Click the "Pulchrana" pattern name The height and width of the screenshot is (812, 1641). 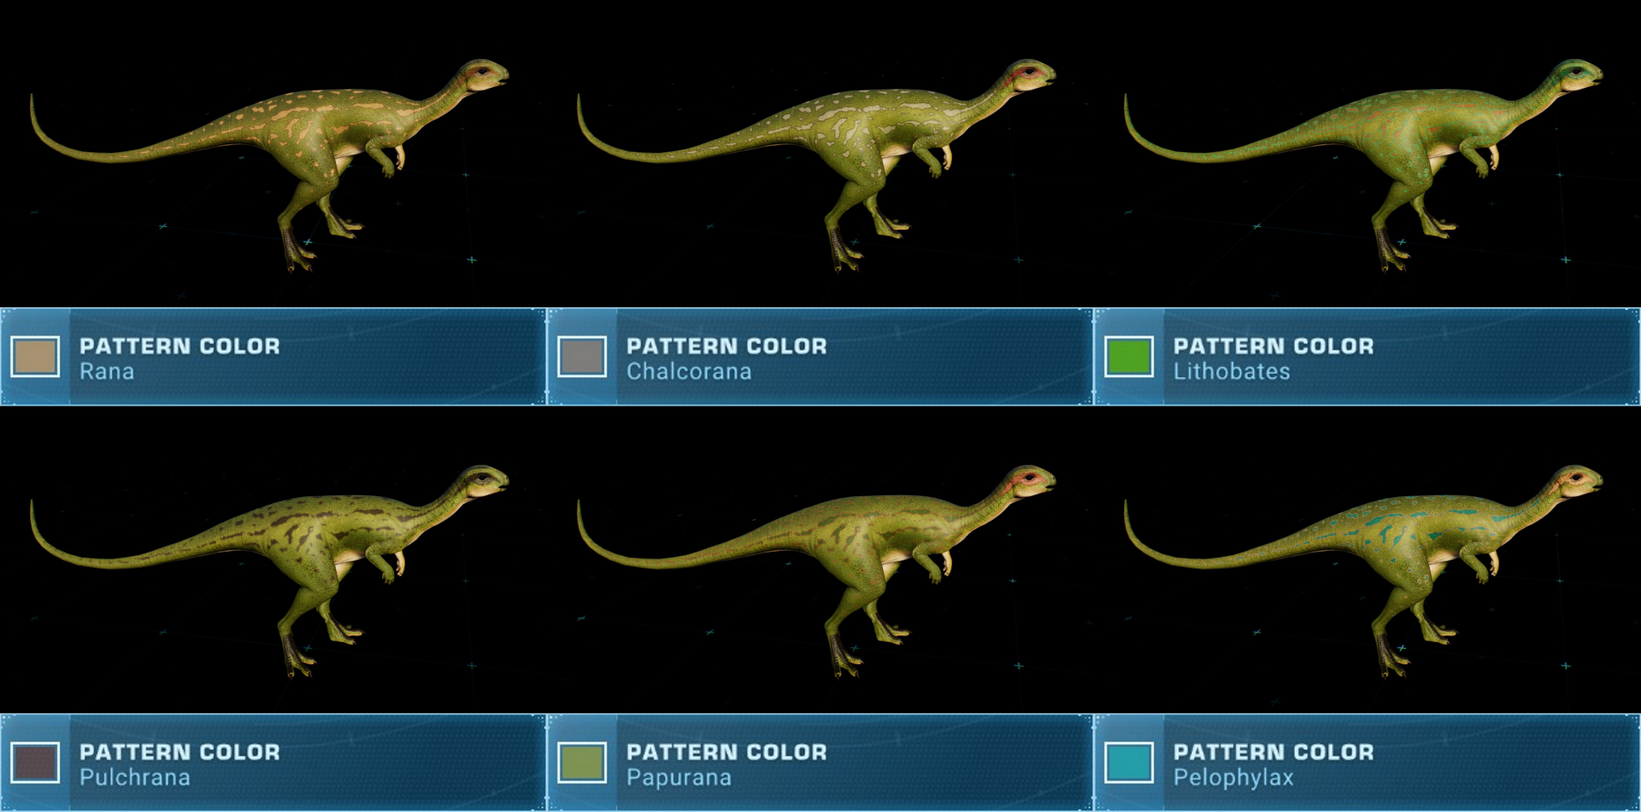click(135, 777)
